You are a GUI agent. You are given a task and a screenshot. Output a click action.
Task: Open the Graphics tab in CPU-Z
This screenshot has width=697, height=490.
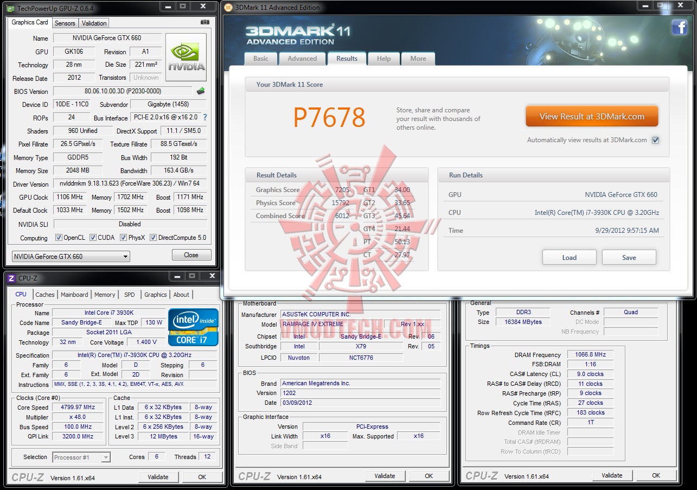[156, 295]
